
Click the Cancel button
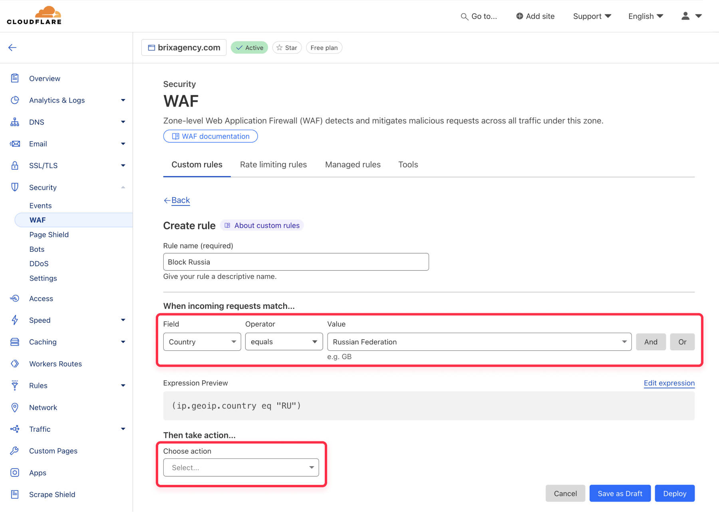565,494
